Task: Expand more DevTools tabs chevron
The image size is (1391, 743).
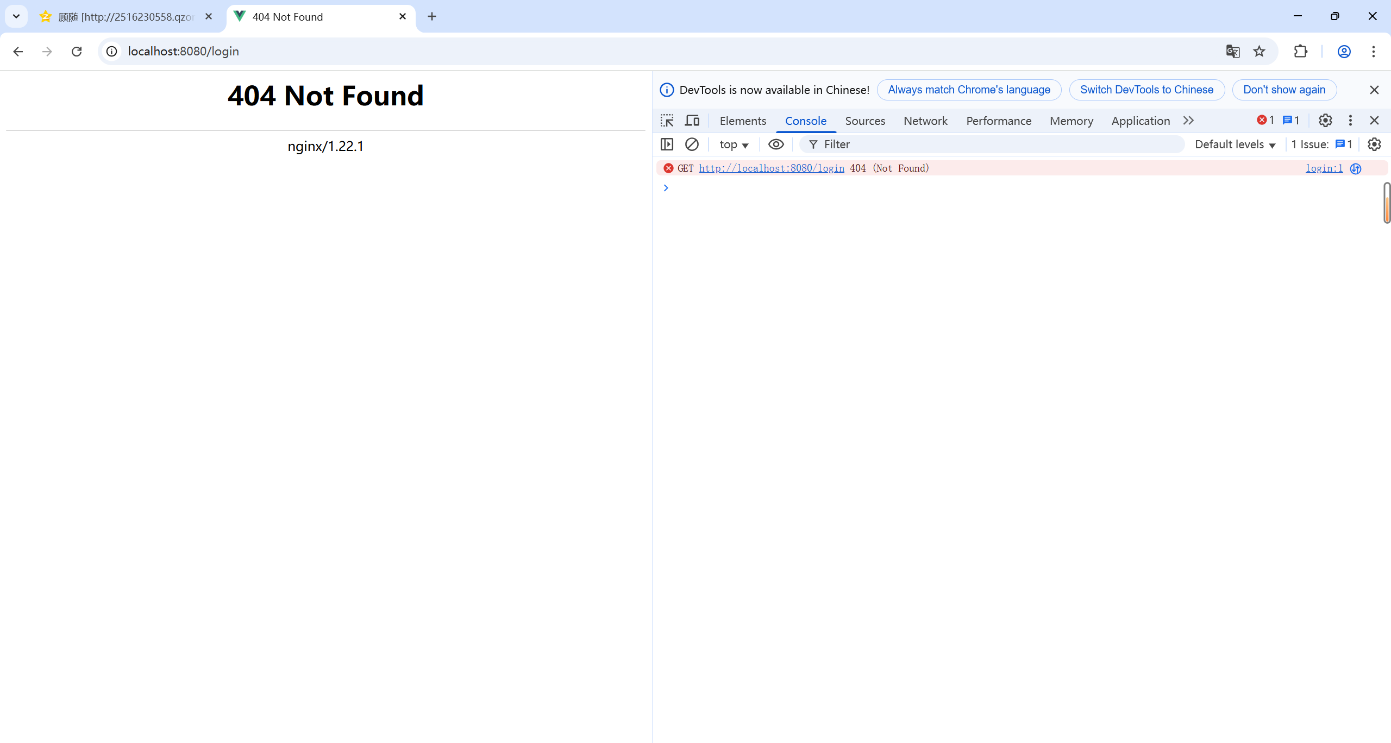Action: click(x=1188, y=121)
